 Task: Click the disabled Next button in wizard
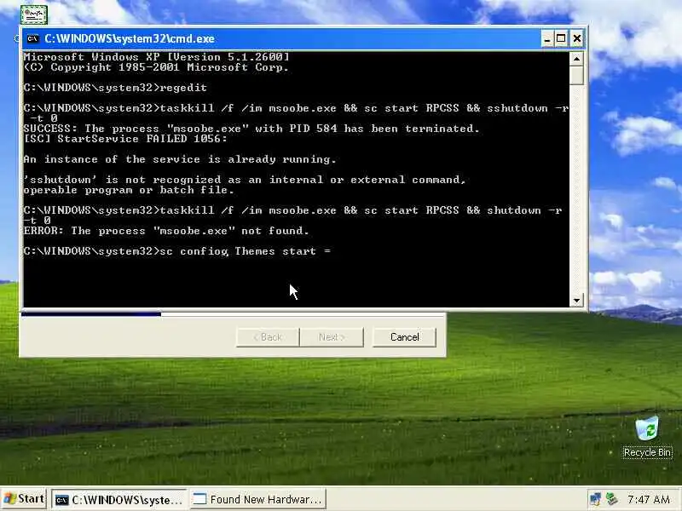(x=332, y=337)
